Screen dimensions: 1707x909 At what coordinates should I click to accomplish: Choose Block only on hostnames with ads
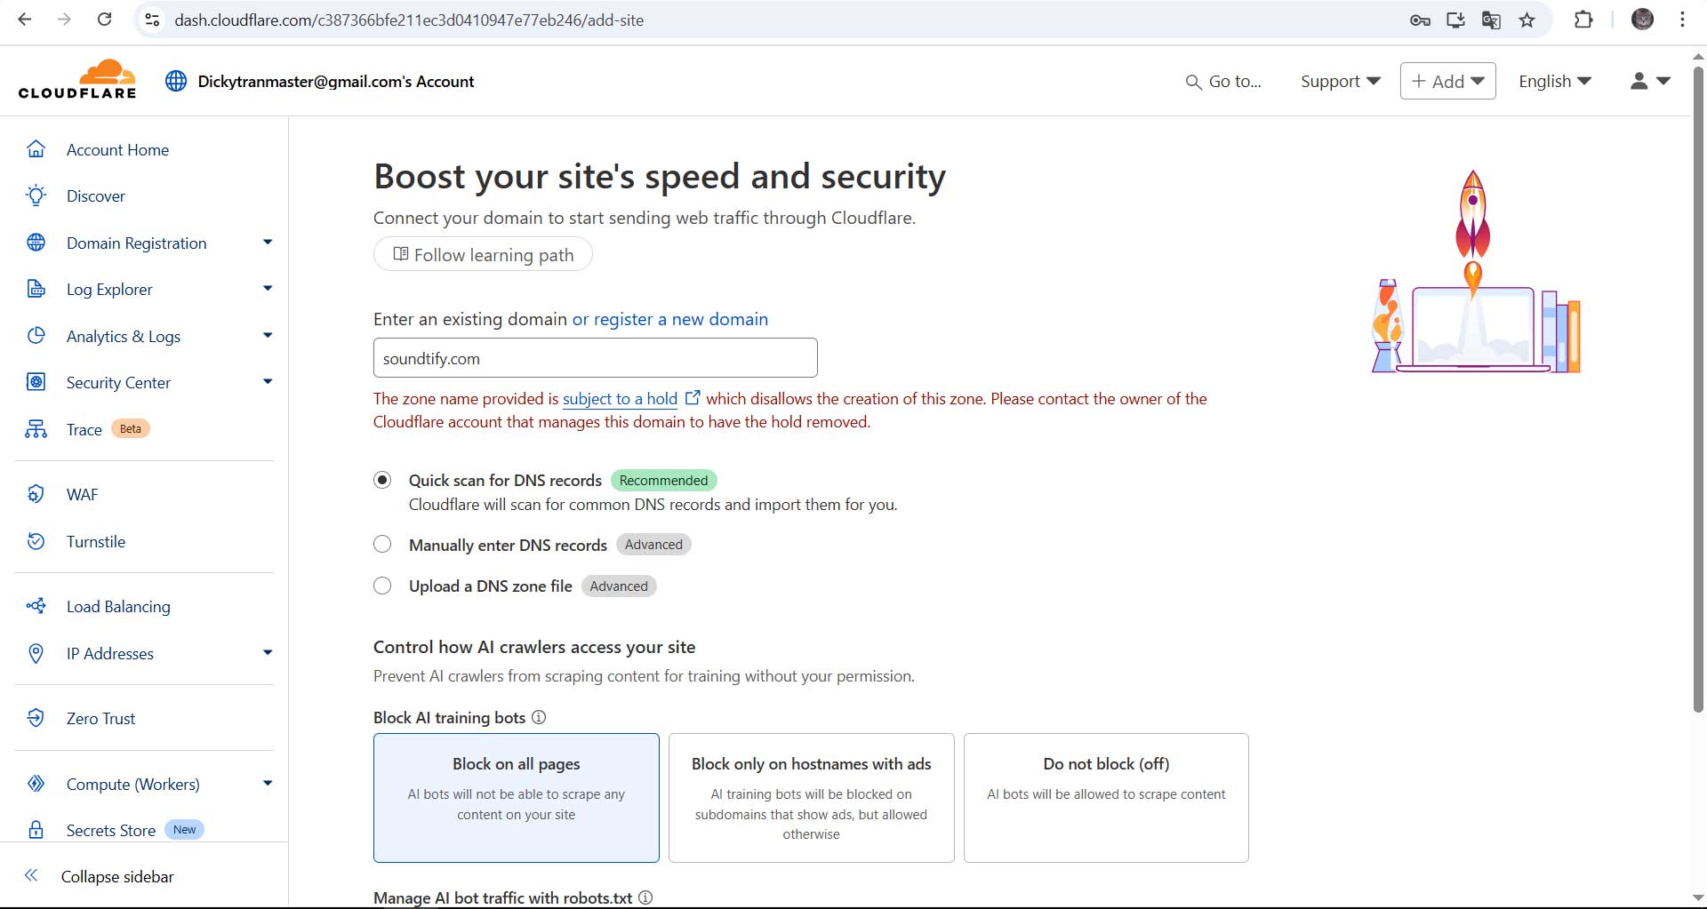point(811,797)
